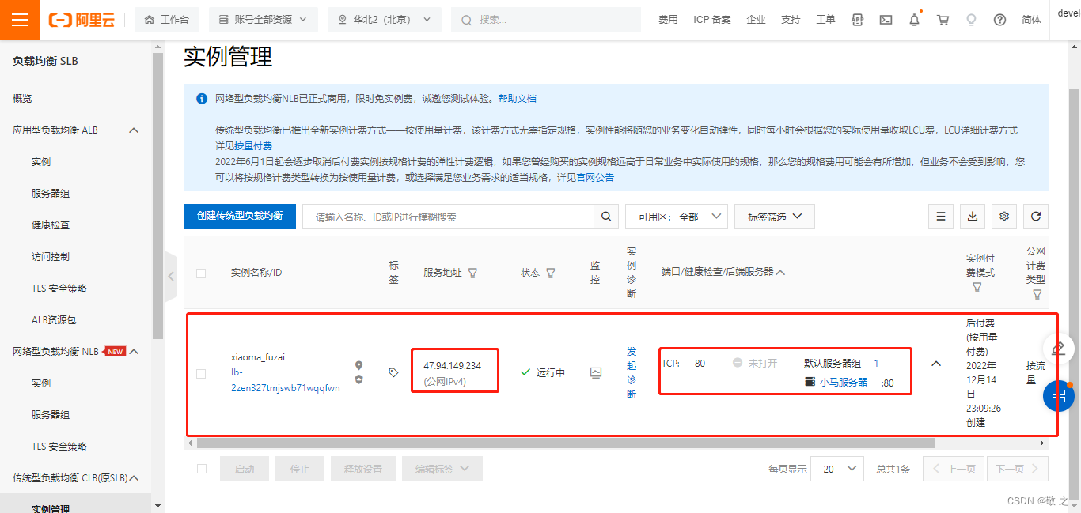Click the 发起诊断 link
Viewport: 1081px width, 513px height.
point(632,372)
